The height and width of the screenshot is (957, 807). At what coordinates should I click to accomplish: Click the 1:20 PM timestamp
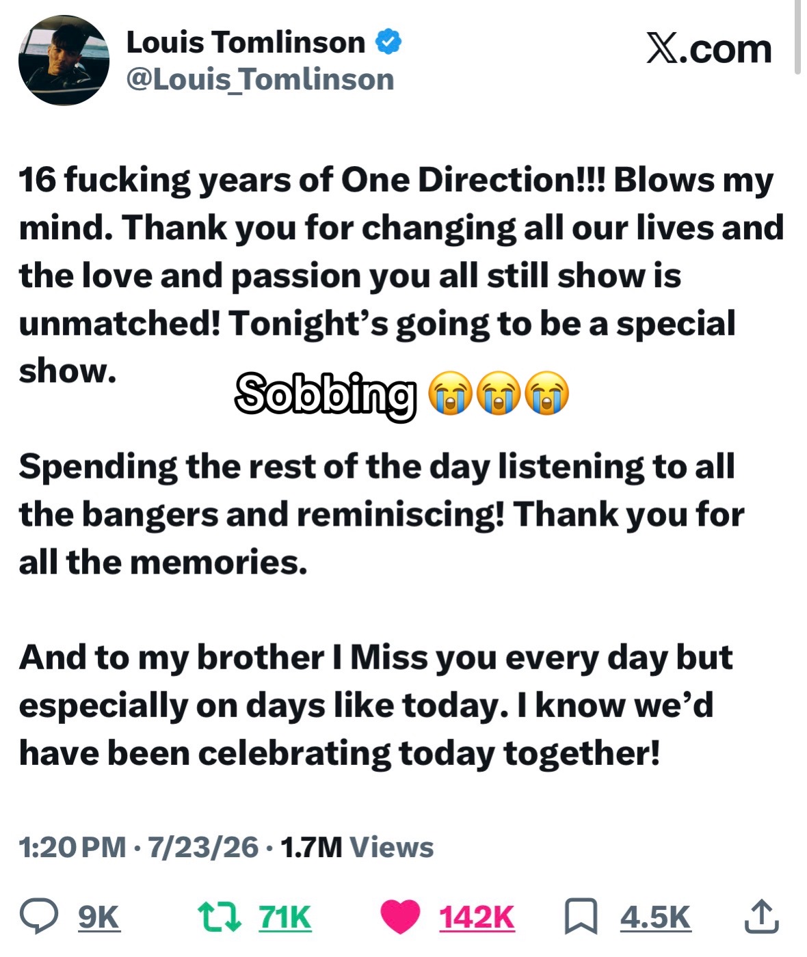pyautogui.click(x=72, y=848)
